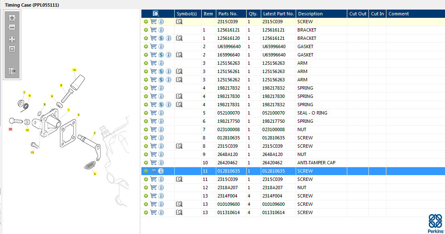The height and width of the screenshot is (234, 445).
Task: Open info for NUT 2648A120
Action: pyautogui.click(x=161, y=154)
